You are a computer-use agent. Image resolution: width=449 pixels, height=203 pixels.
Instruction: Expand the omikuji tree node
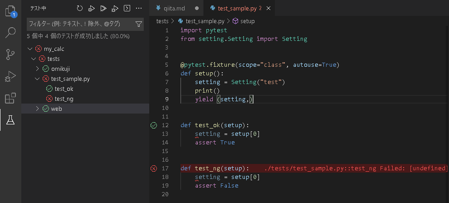coord(37,69)
